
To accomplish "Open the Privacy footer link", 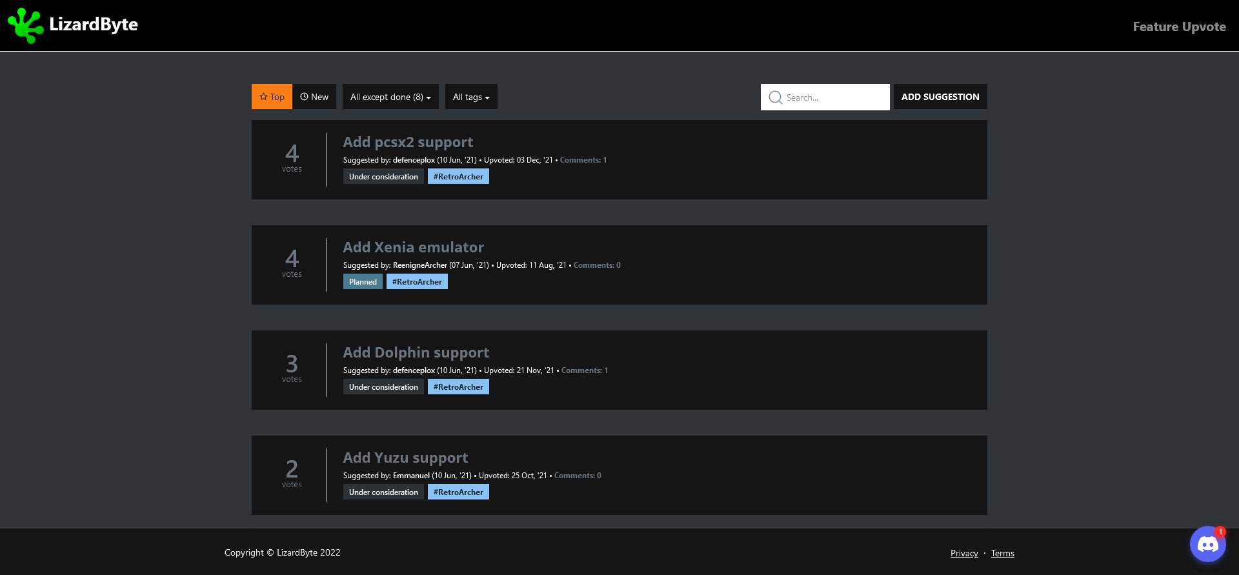I will coord(964,553).
